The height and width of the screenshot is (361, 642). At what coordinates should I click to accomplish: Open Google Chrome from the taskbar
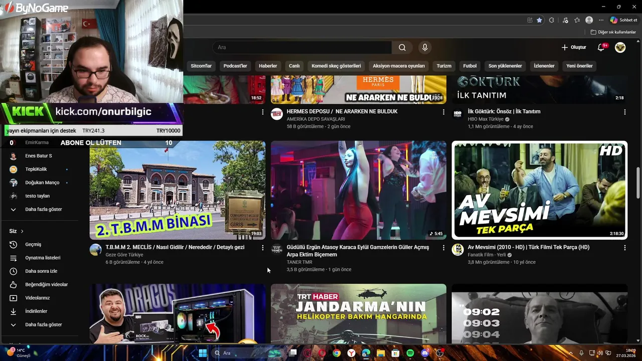[337, 353]
